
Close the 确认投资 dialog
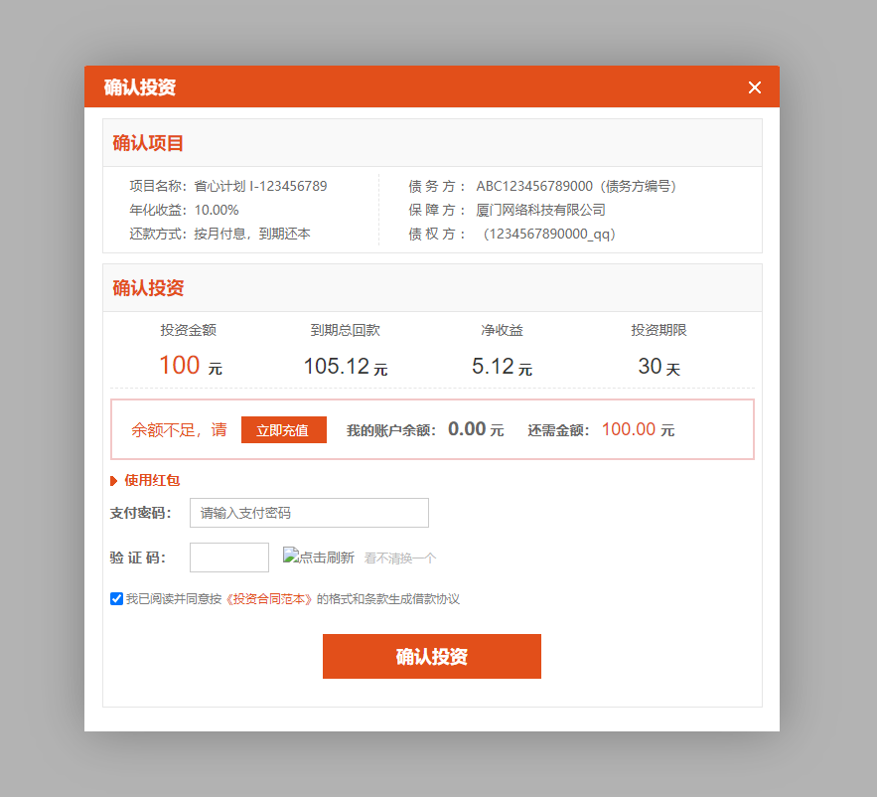point(754,86)
